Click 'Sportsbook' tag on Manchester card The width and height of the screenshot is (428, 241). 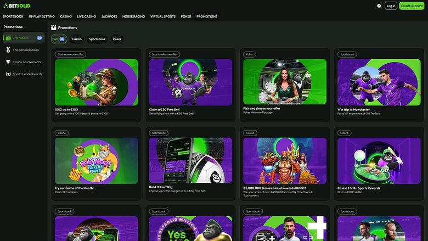pyautogui.click(x=347, y=54)
